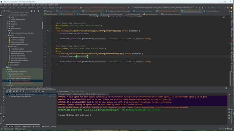Open the Services tool window
The image size is (234, 131).
[x=46, y=127]
